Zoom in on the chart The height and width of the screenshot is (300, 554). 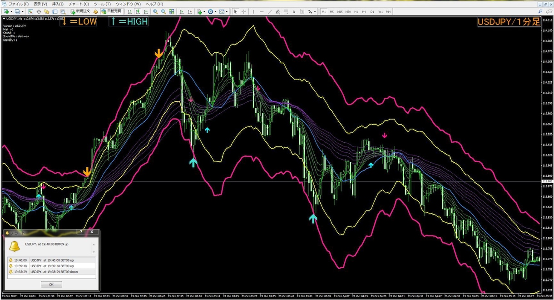(155, 11)
